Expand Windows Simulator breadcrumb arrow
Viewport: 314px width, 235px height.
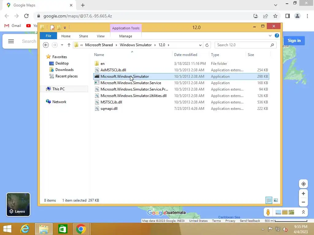tap(155, 45)
